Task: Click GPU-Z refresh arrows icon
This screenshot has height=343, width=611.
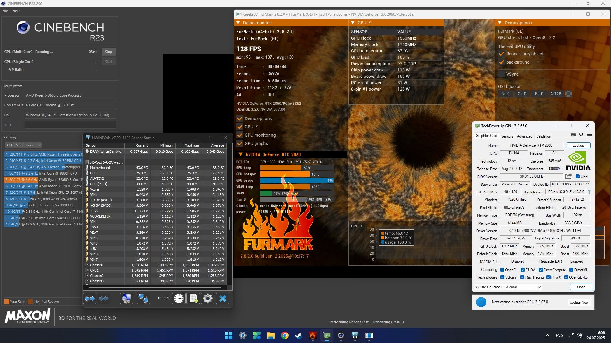Action: coord(581,135)
